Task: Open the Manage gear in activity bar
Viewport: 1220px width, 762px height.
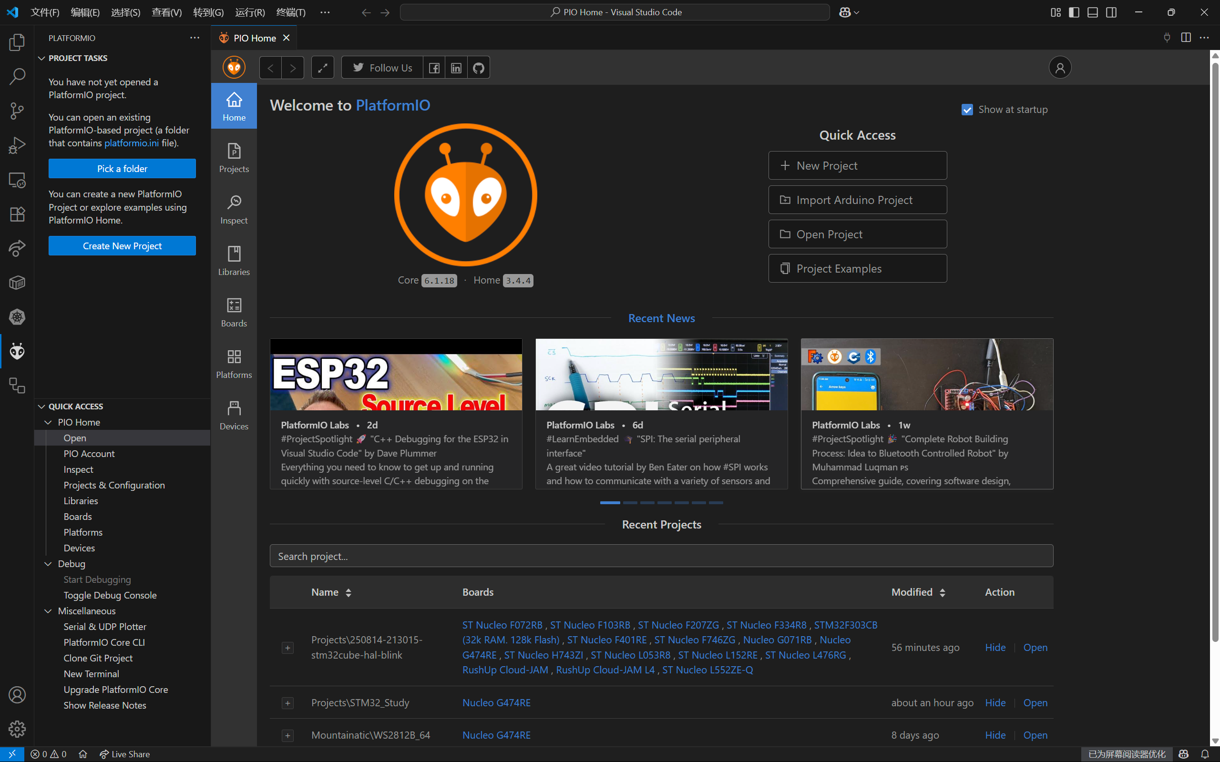Action: tap(17, 729)
